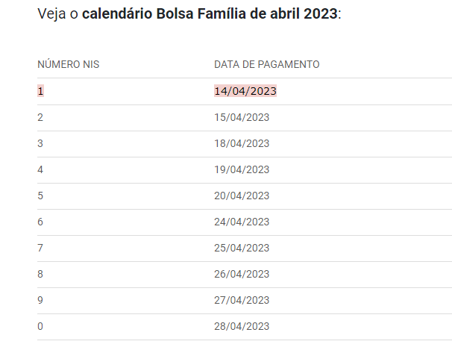Click the 19/04/2023 date entry
The image size is (452, 350).
[x=242, y=169]
